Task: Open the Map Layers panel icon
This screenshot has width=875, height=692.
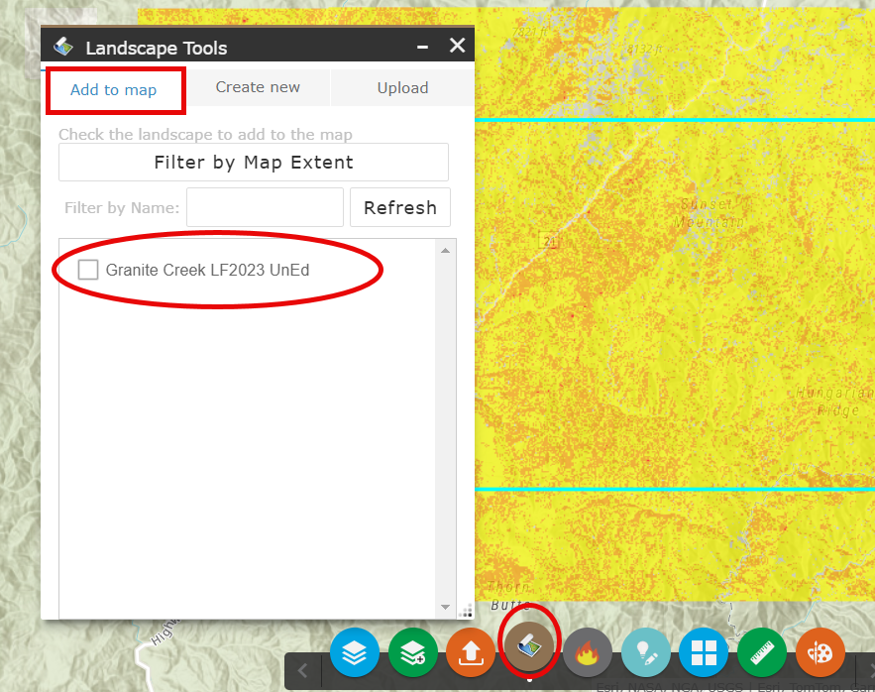Action: click(354, 652)
